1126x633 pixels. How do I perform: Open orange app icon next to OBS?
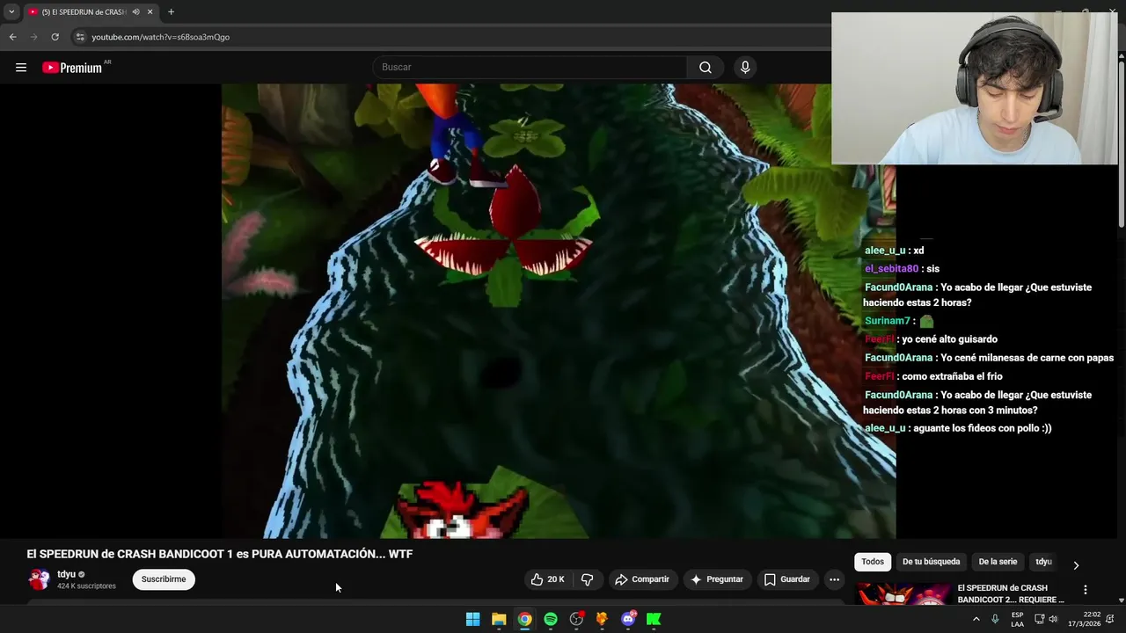coord(602,619)
